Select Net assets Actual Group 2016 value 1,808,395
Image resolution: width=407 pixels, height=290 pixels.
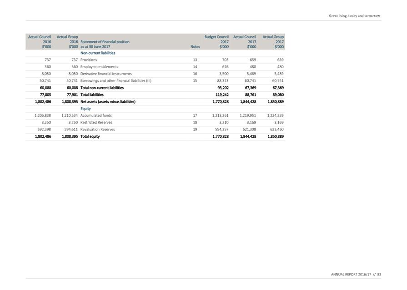(x=70, y=102)
